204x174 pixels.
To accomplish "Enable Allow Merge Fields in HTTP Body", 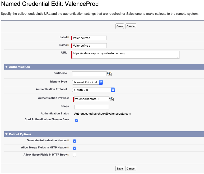I will [x=75, y=155].
